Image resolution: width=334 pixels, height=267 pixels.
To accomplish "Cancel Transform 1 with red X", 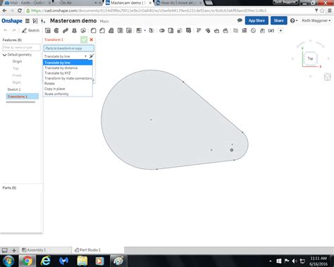I will [92, 39].
